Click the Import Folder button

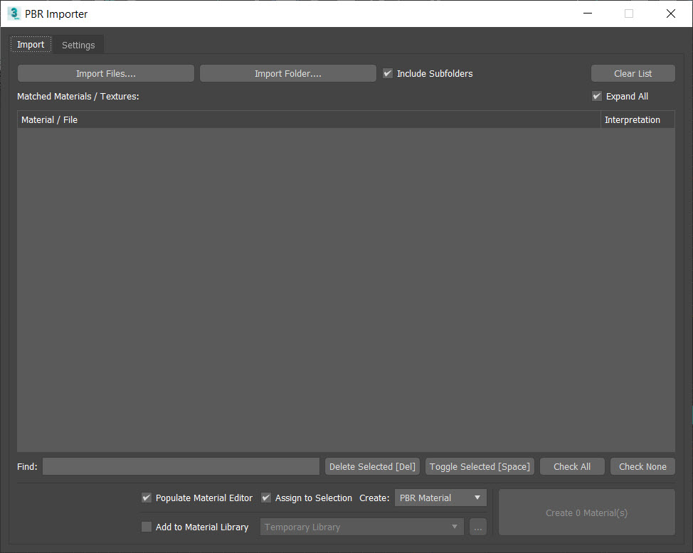click(x=287, y=73)
